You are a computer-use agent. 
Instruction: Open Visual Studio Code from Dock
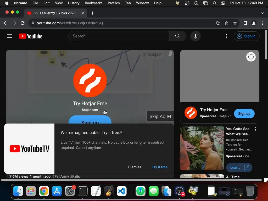[x=121, y=191]
